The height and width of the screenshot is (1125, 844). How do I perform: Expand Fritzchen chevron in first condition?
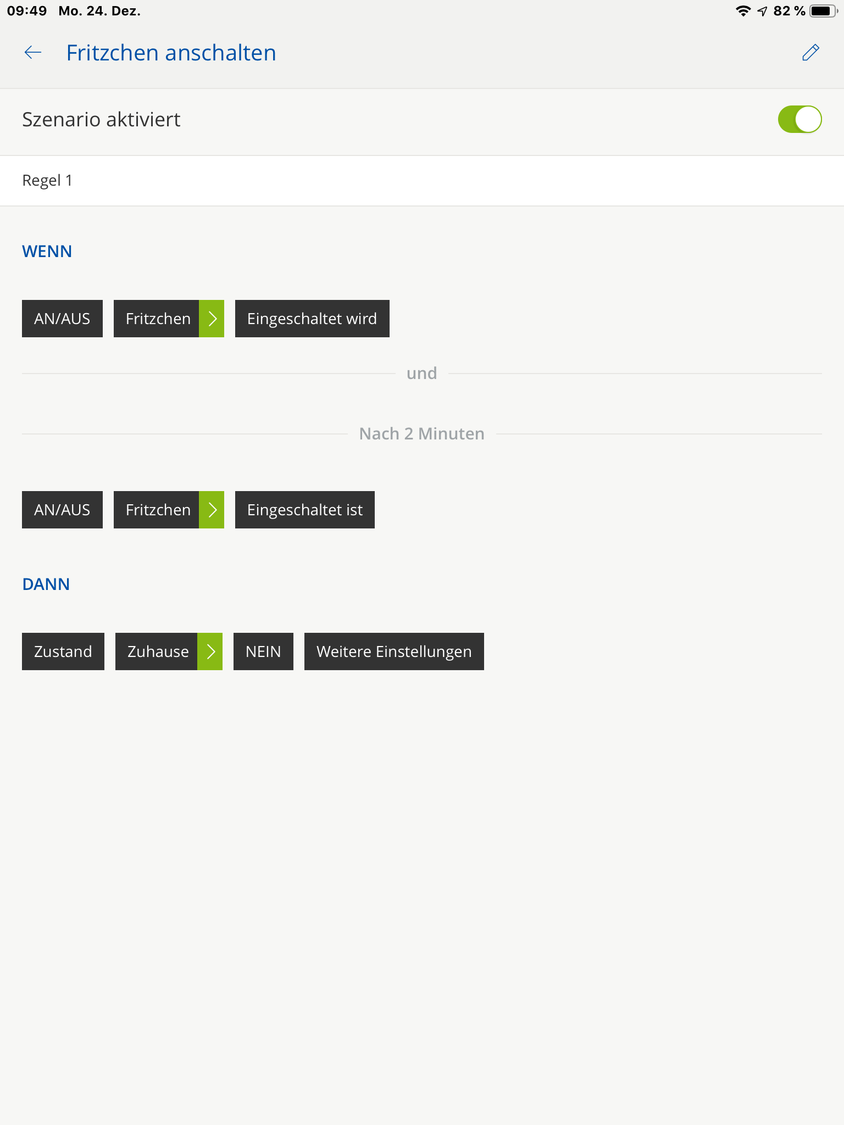pyautogui.click(x=212, y=319)
